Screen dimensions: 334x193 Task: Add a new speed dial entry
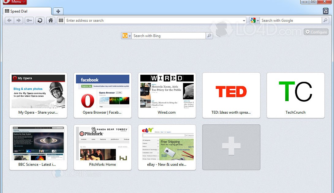(x=231, y=147)
